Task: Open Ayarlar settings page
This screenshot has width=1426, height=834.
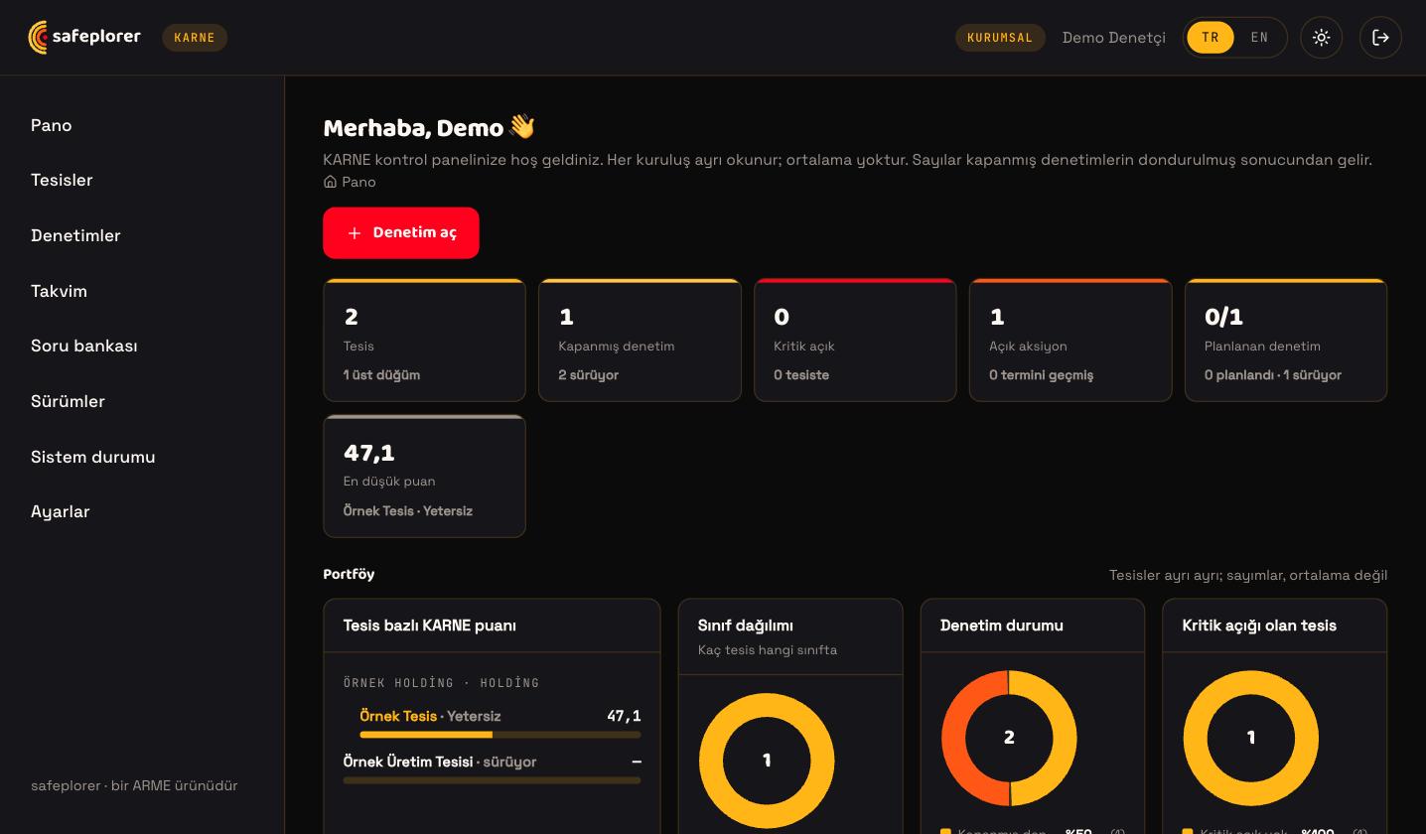Action: pyautogui.click(x=61, y=511)
